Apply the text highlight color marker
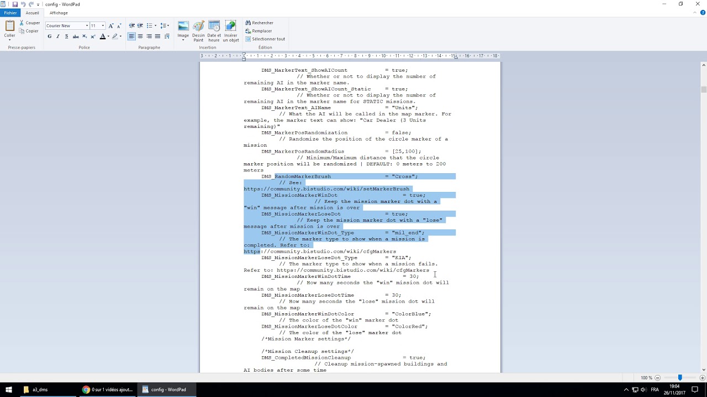 pos(115,36)
